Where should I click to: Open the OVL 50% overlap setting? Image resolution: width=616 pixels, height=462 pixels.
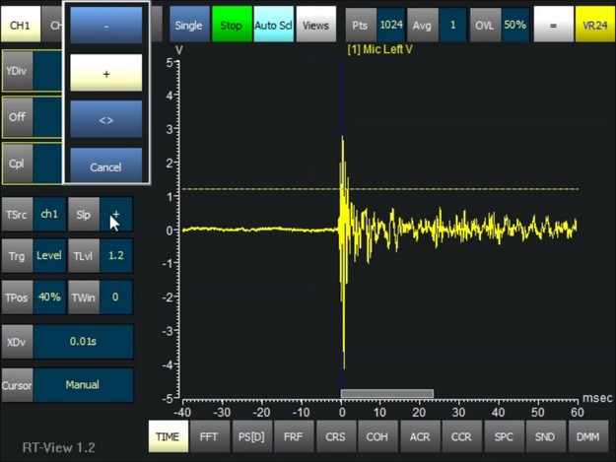click(513, 25)
